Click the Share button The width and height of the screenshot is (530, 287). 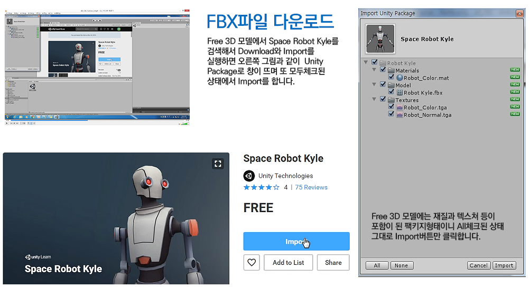pyautogui.click(x=333, y=262)
